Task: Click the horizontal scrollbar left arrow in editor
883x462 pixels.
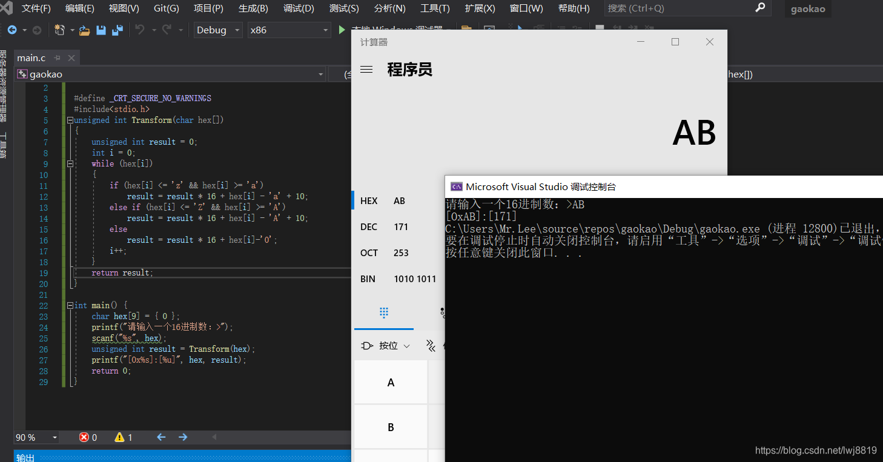Action: click(214, 437)
